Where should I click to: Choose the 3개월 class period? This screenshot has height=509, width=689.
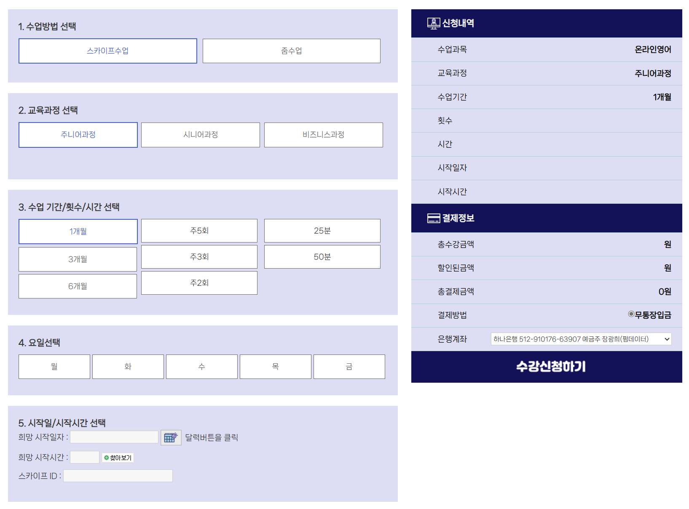point(78,259)
